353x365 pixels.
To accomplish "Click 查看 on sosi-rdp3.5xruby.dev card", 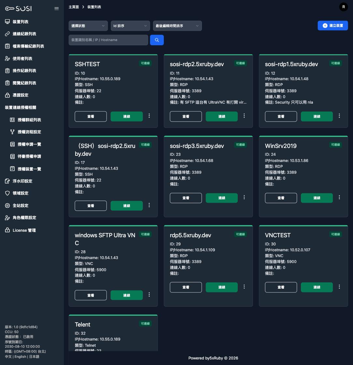I will pos(186,198).
